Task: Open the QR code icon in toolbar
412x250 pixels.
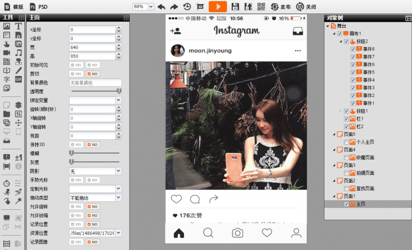Action: click(261, 6)
